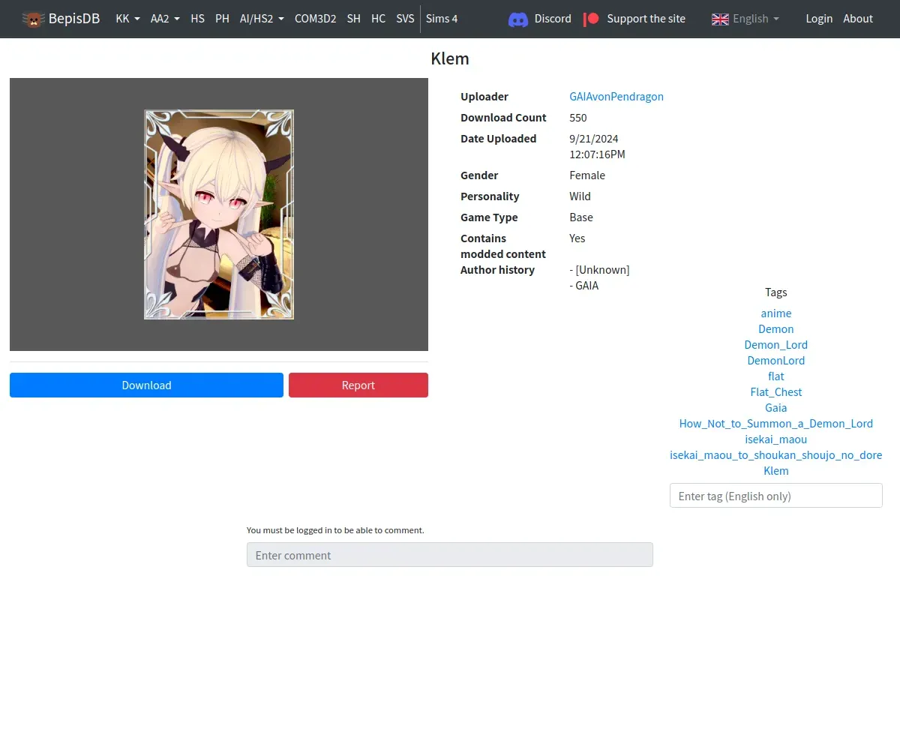Image resolution: width=900 pixels, height=750 pixels.
Task: Open the Discord icon link
Action: (x=518, y=19)
